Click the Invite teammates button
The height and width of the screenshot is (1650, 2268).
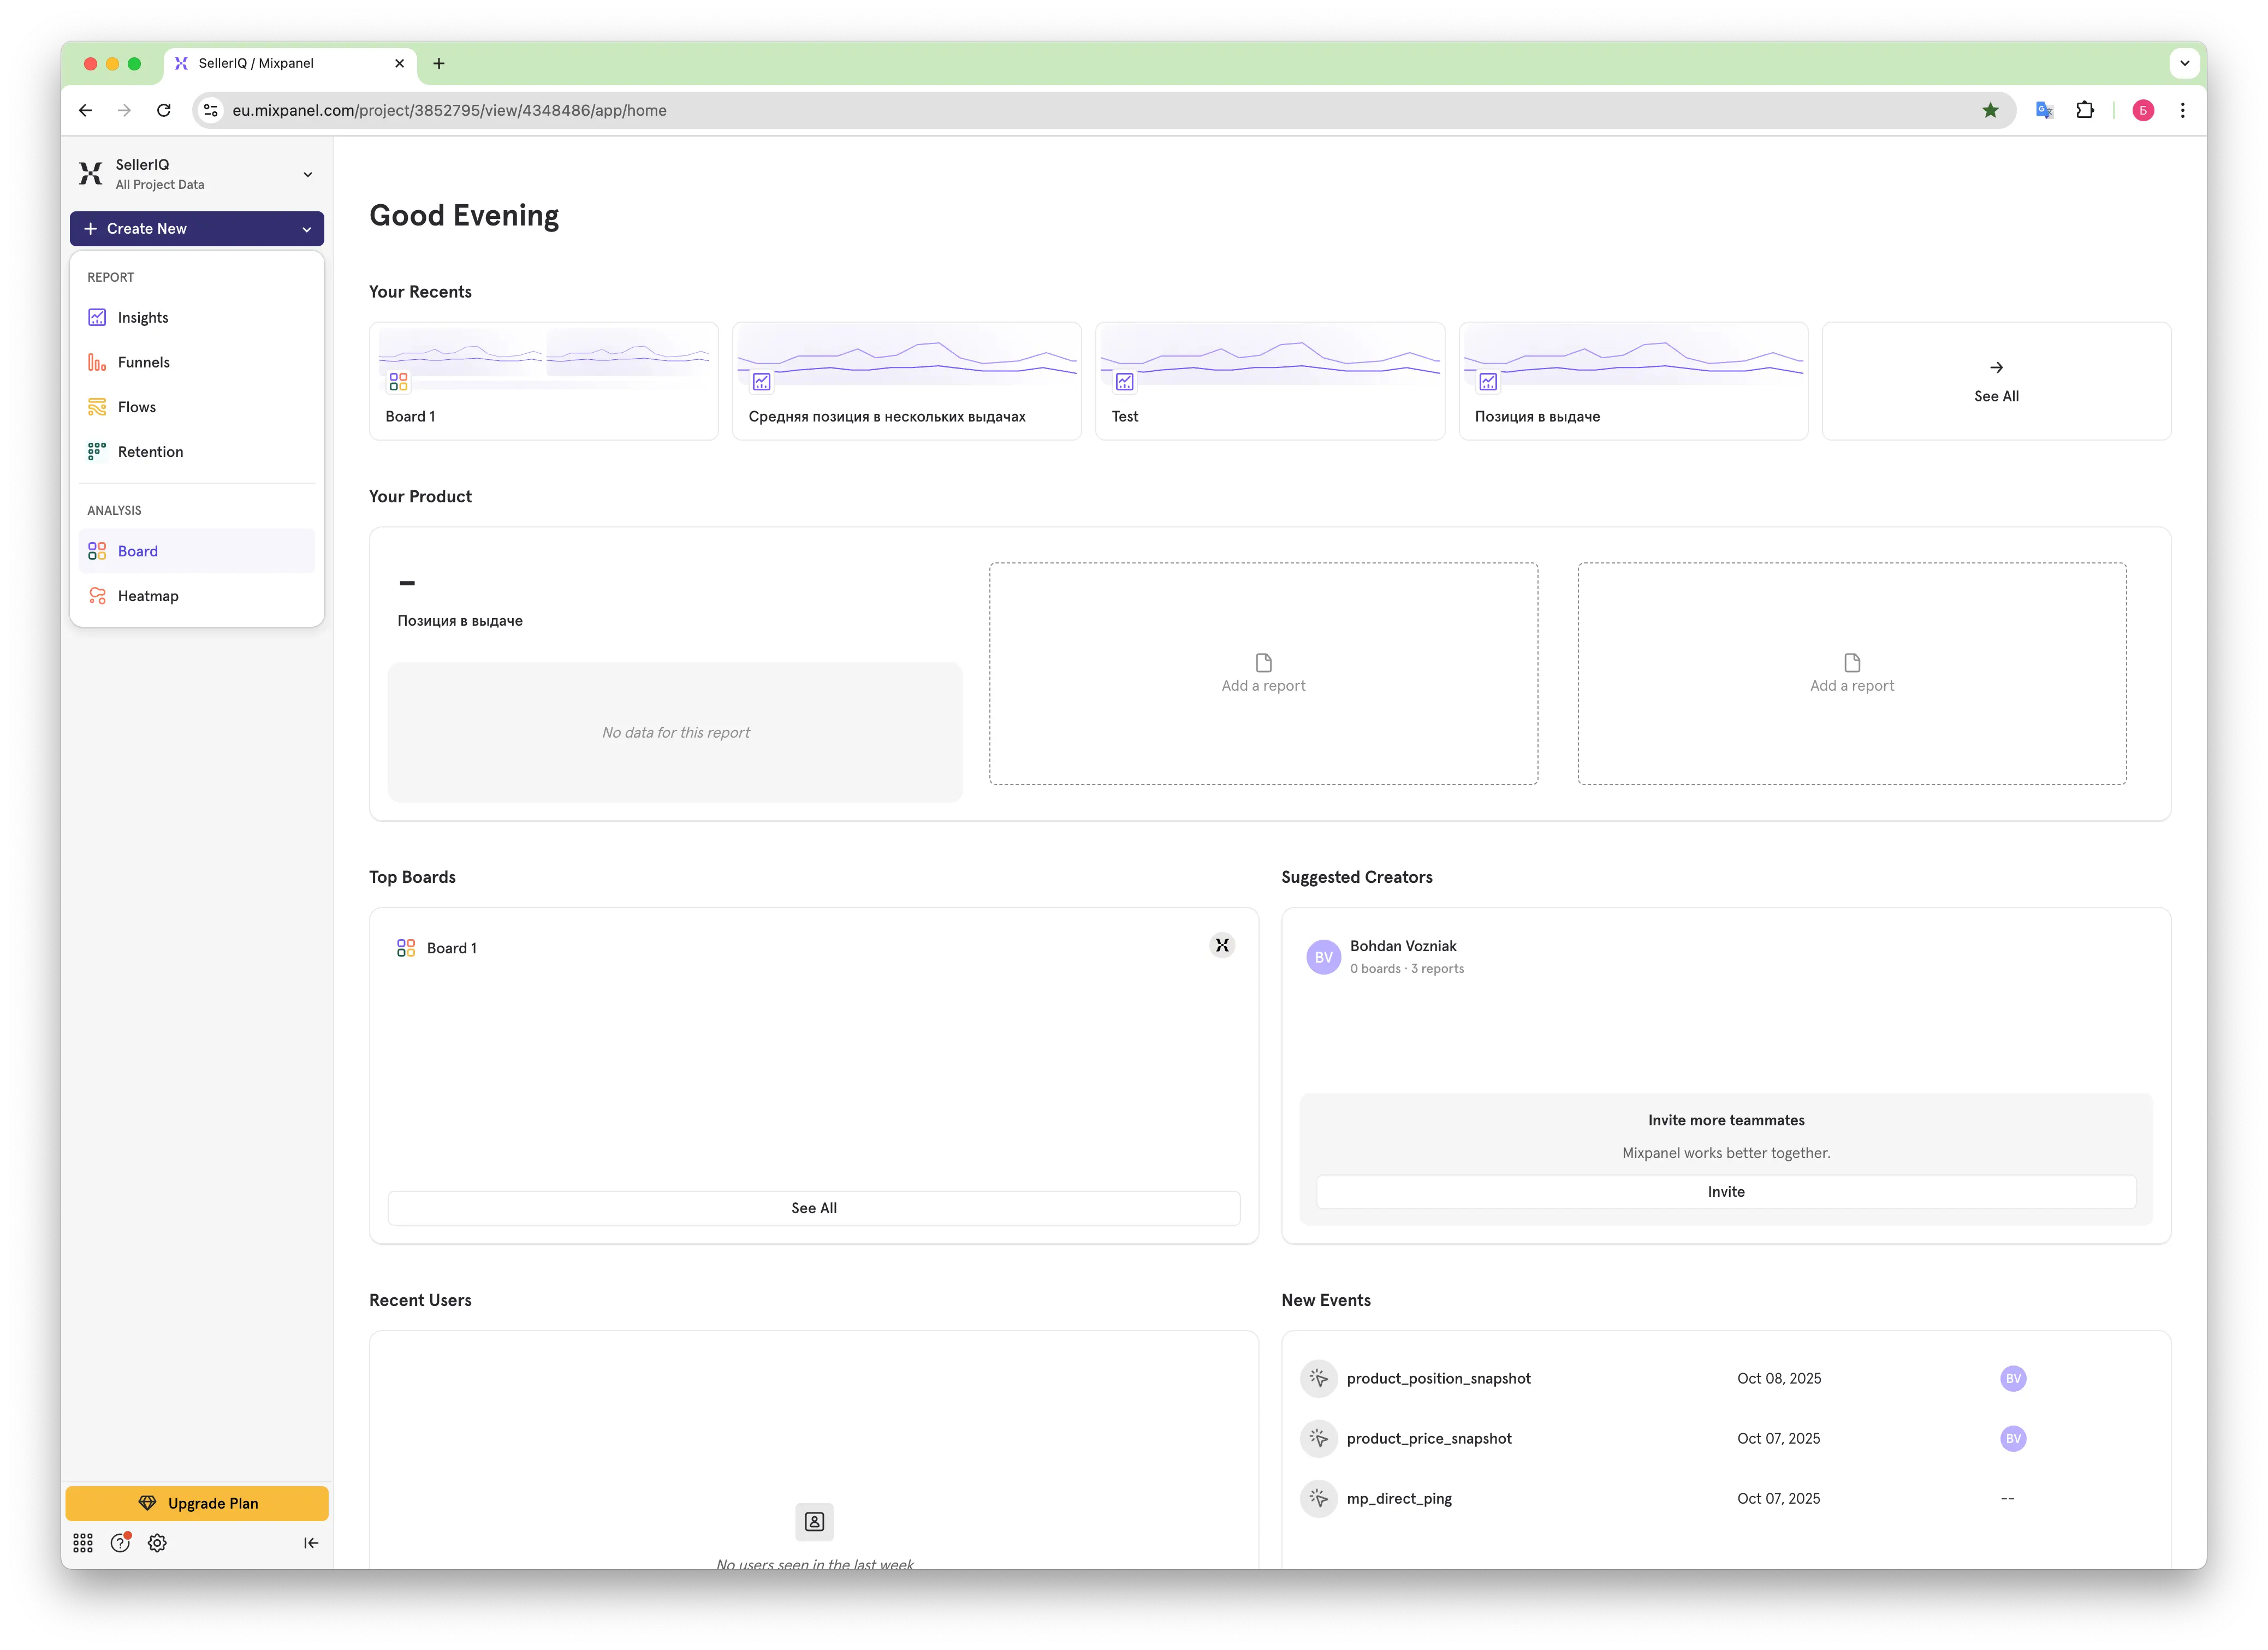tap(1726, 1192)
